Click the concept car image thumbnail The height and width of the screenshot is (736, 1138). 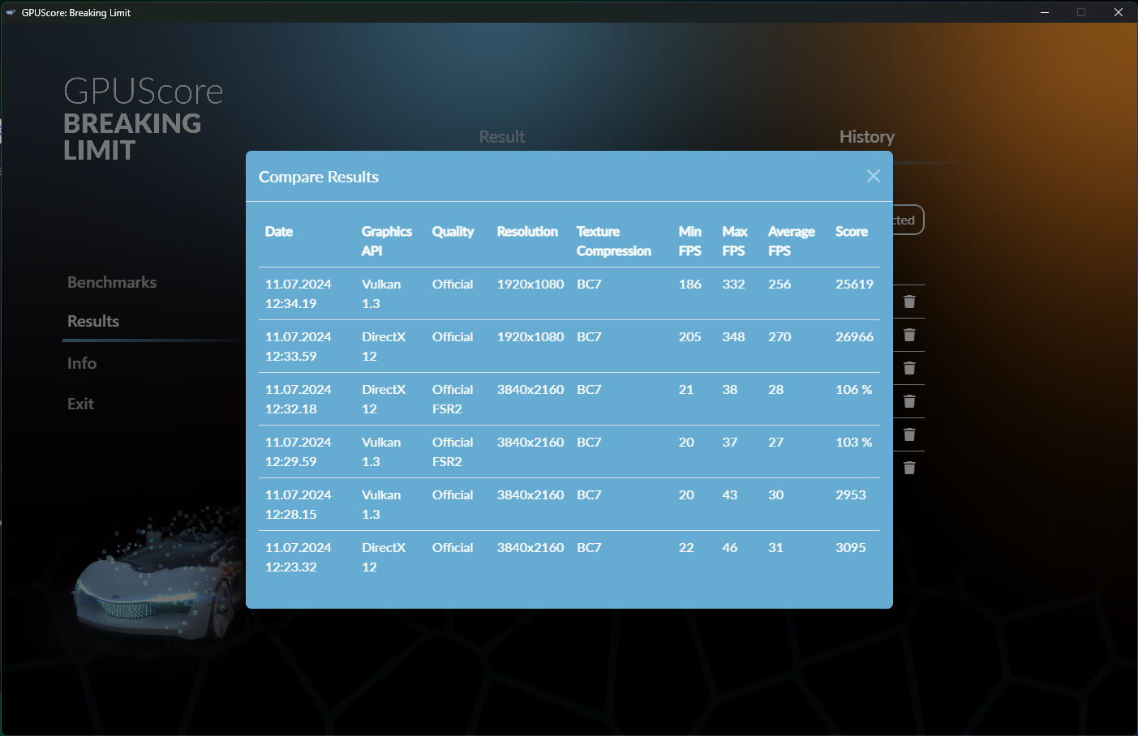tap(159, 574)
